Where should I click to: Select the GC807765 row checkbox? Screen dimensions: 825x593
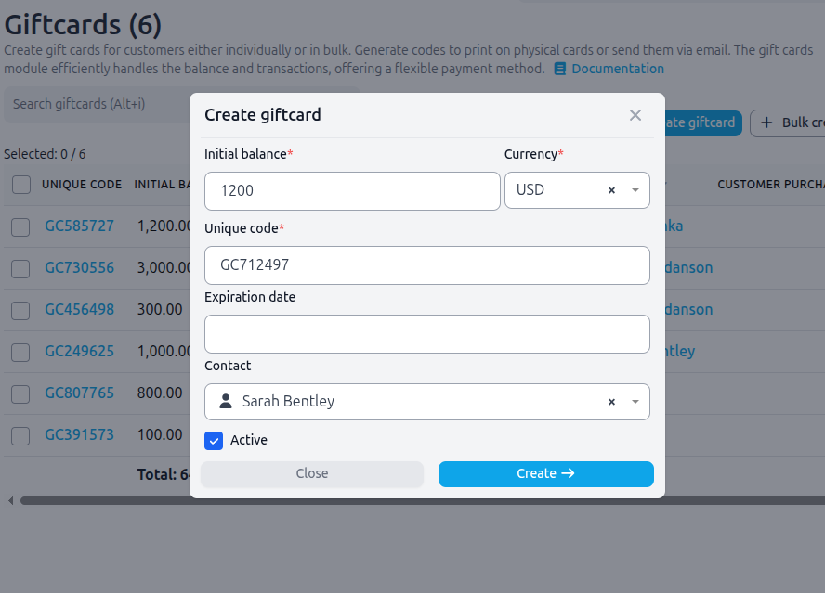[x=21, y=393]
